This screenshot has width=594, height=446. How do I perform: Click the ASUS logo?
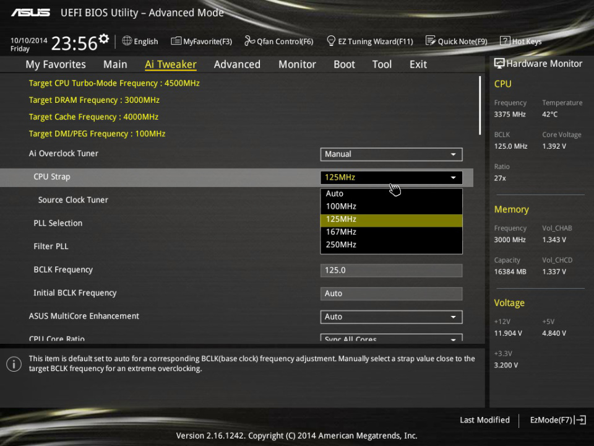tap(30, 12)
